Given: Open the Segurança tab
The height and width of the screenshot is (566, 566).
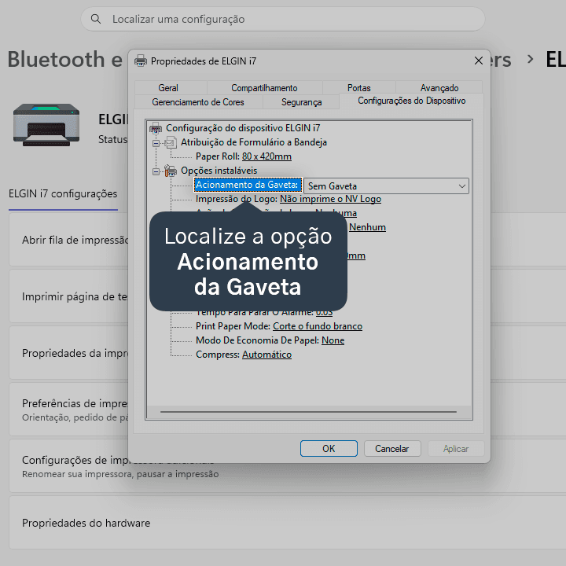Looking at the screenshot, I should 301,102.
